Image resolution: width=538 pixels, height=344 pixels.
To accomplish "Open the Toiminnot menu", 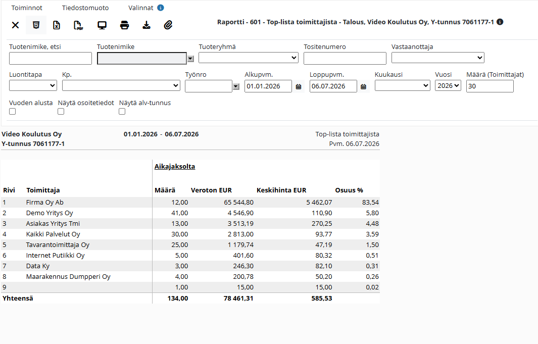I will [x=27, y=8].
